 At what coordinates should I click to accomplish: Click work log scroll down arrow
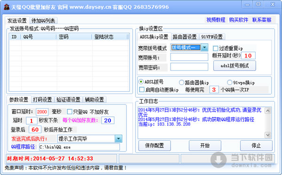click(x=267, y=135)
